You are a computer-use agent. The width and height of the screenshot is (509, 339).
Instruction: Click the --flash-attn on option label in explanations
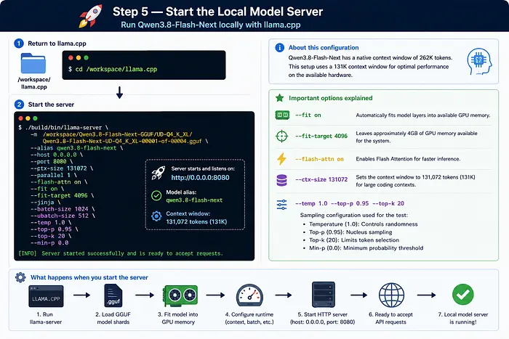click(319, 159)
